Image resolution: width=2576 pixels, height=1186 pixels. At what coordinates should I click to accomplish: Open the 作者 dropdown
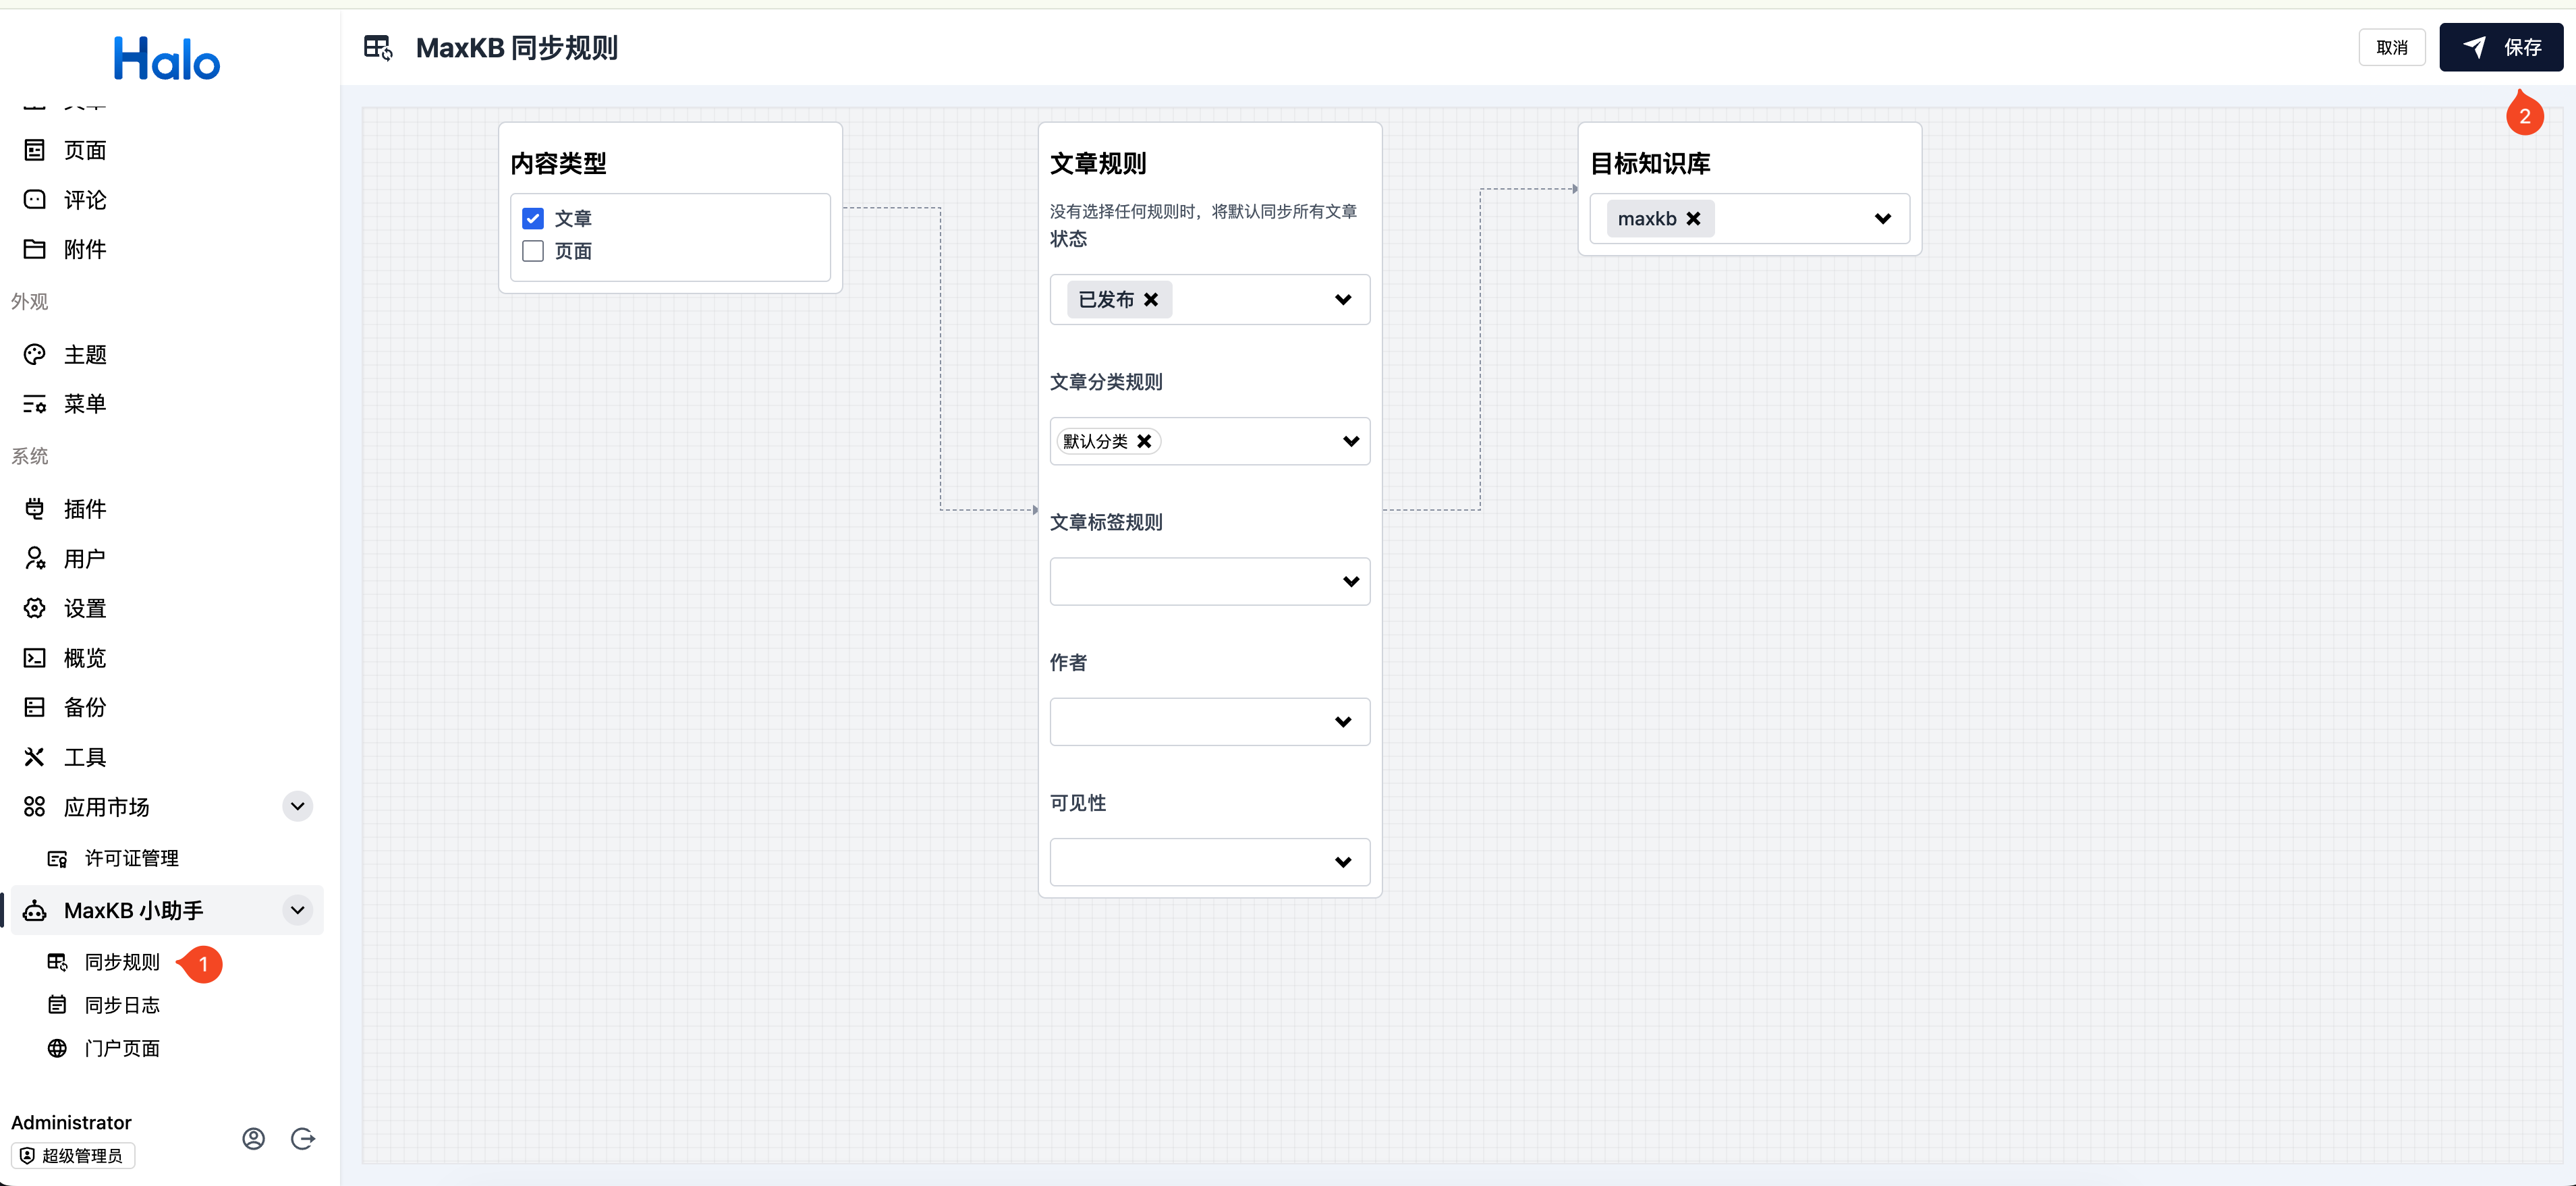click(x=1342, y=722)
